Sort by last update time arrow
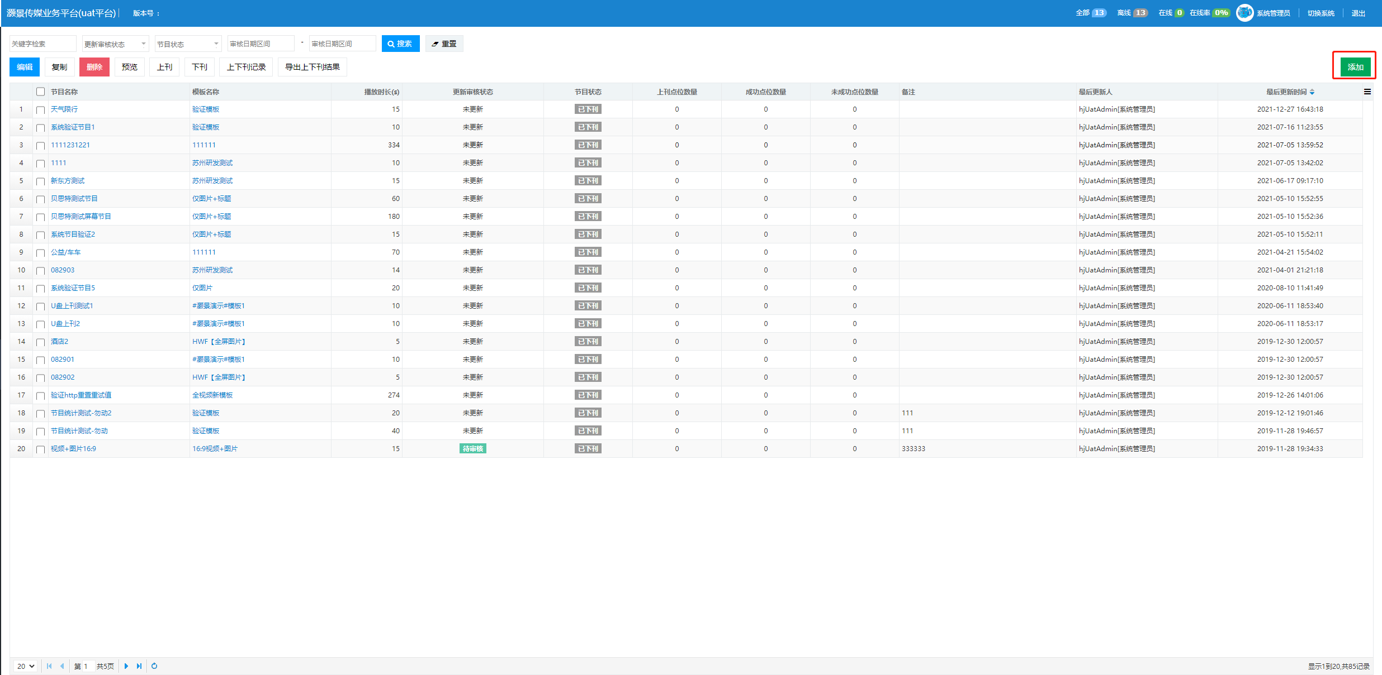Screen dimensions: 1382x675 coord(1312,92)
